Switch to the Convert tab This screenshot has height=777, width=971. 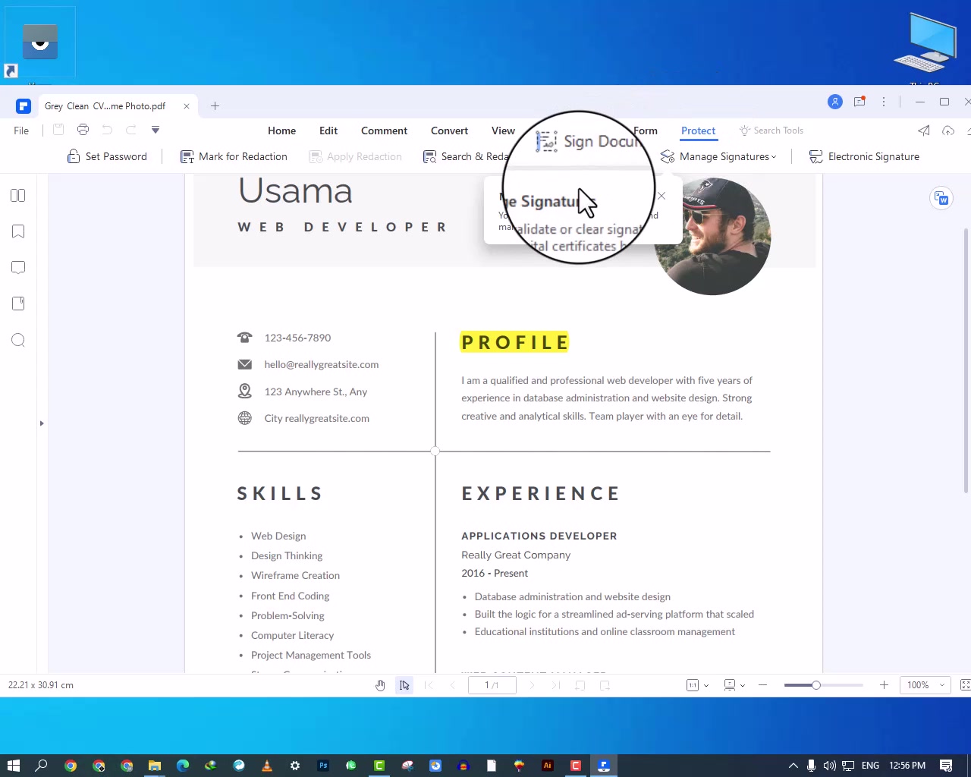pos(449,131)
